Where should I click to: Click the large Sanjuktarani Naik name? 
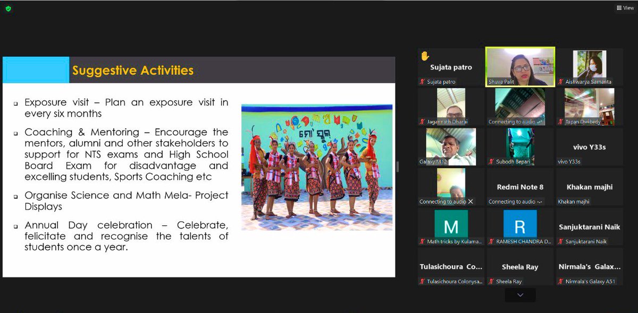coord(589,227)
